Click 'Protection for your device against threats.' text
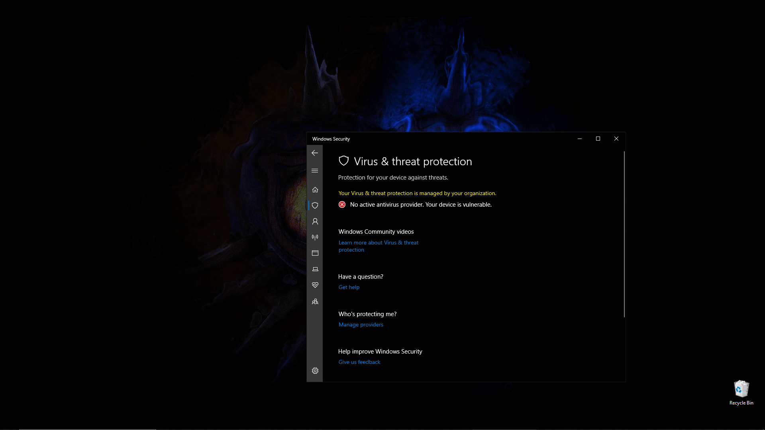The width and height of the screenshot is (765, 430). [393, 178]
